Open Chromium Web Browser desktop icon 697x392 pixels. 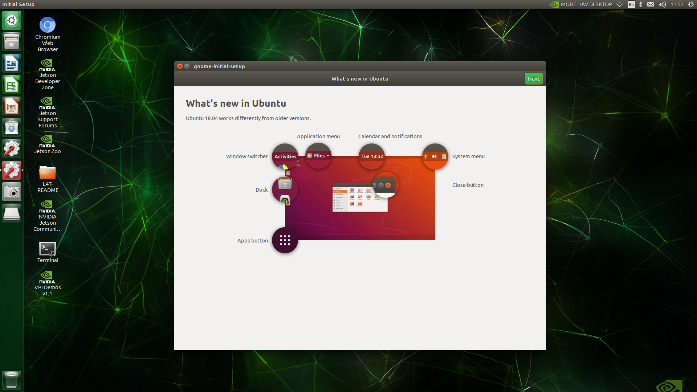[x=48, y=25]
